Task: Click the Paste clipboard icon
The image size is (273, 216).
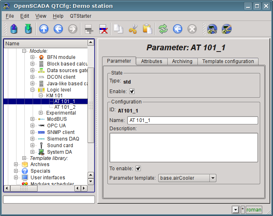Action: click(x=147, y=29)
